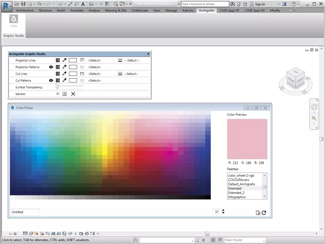The height and width of the screenshot is (244, 325).
Task: Open the 3D view options dropdown arrow
Action: coord(96,4)
